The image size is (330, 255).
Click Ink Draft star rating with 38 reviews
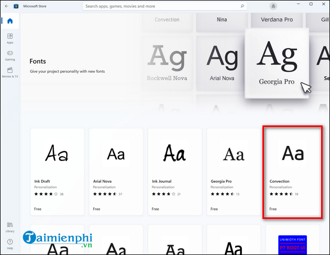click(49, 194)
